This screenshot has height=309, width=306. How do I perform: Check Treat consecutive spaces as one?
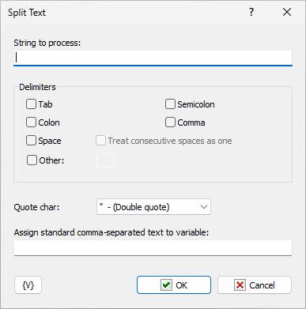tap(100, 141)
